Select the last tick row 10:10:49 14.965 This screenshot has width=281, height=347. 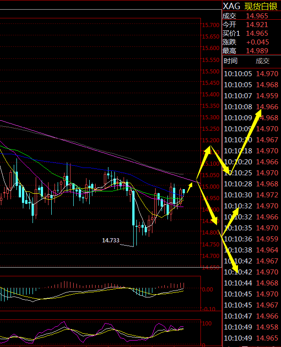[251, 338]
